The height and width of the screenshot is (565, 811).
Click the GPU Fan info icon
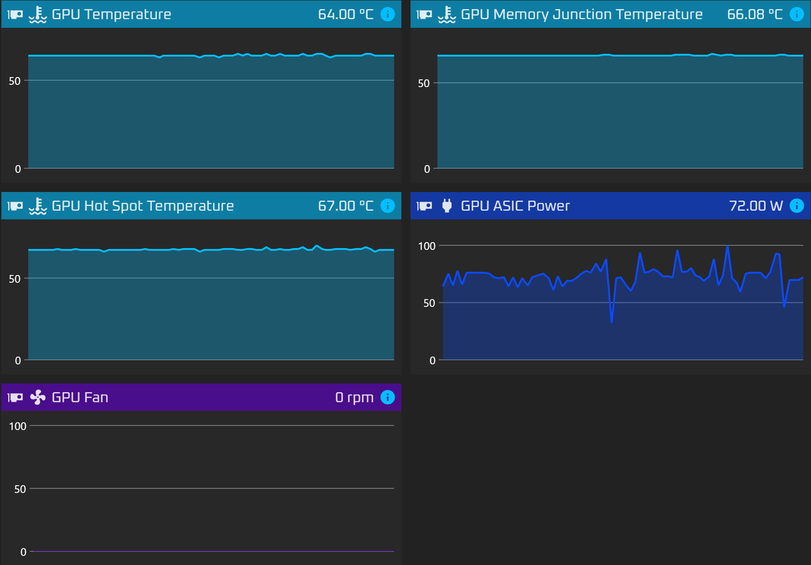pos(387,397)
